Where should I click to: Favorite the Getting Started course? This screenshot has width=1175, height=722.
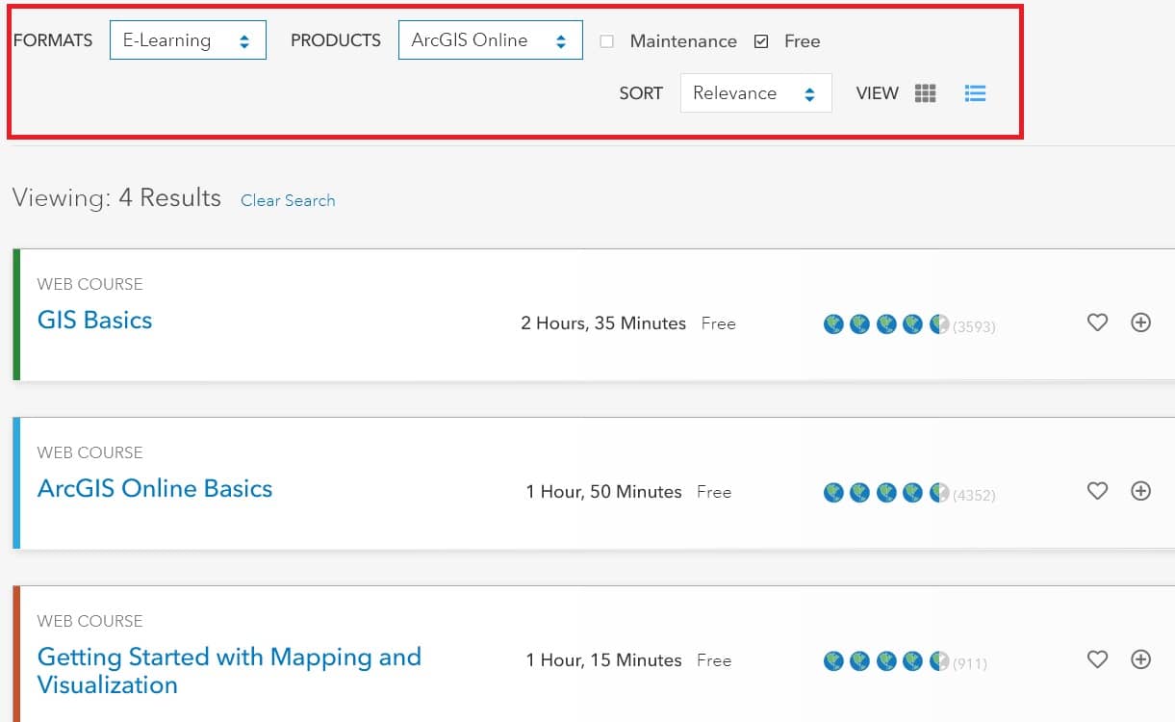click(x=1097, y=660)
